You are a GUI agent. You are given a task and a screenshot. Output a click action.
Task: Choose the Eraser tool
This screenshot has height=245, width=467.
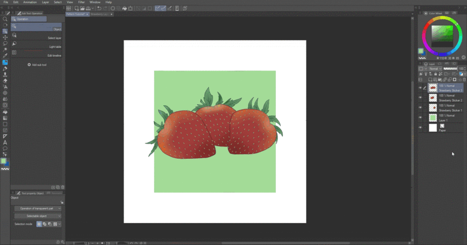click(5, 81)
